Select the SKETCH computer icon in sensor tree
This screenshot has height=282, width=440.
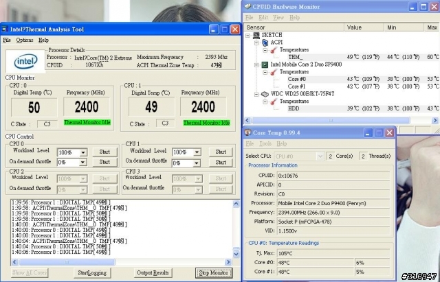[x=256, y=35]
